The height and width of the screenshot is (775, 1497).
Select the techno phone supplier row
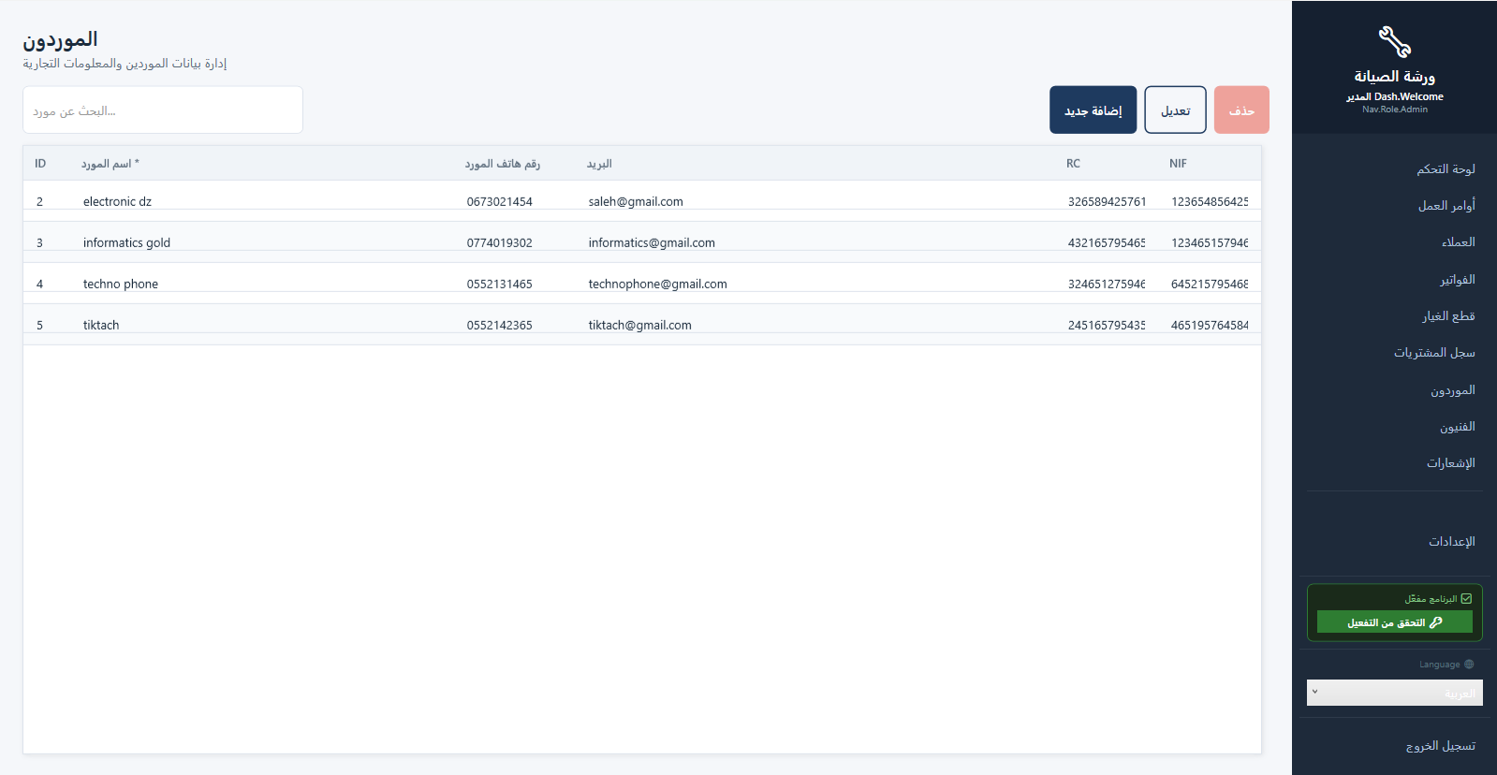coord(642,284)
